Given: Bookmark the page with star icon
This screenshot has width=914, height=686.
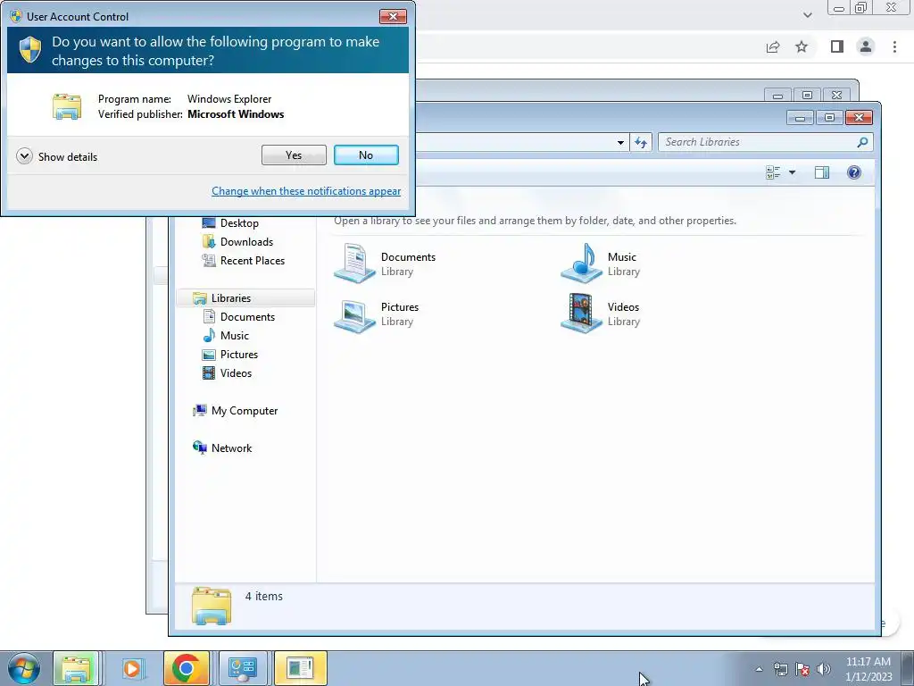Looking at the screenshot, I should pyautogui.click(x=802, y=46).
